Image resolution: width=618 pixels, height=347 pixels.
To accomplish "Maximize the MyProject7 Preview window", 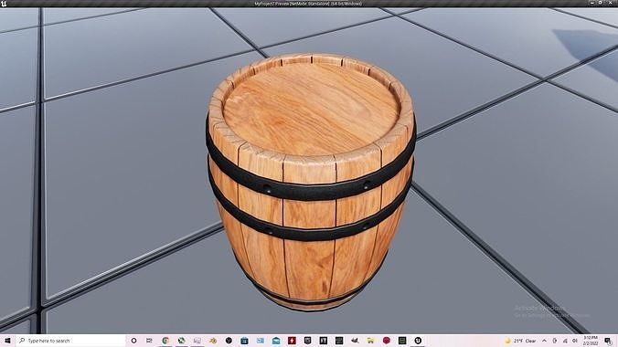I will coord(601,3).
